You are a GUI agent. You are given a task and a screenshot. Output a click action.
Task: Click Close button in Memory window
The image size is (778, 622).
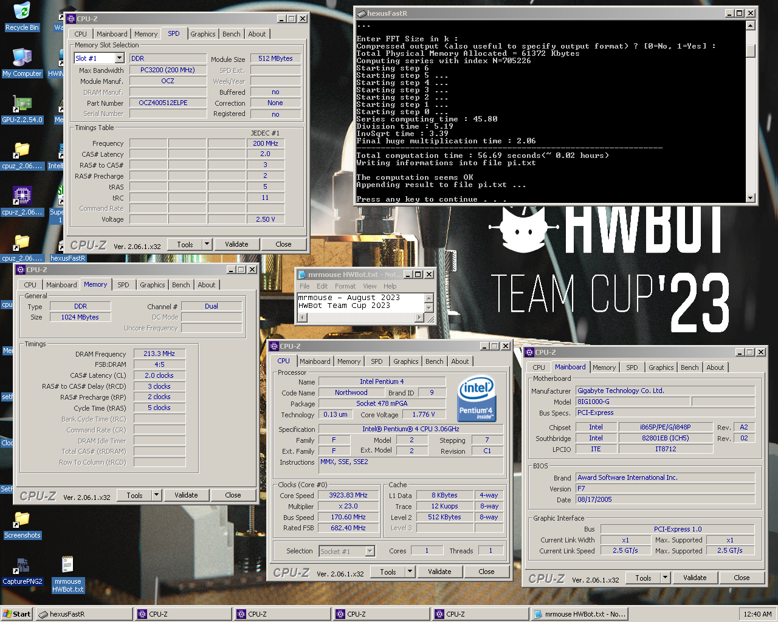point(233,495)
